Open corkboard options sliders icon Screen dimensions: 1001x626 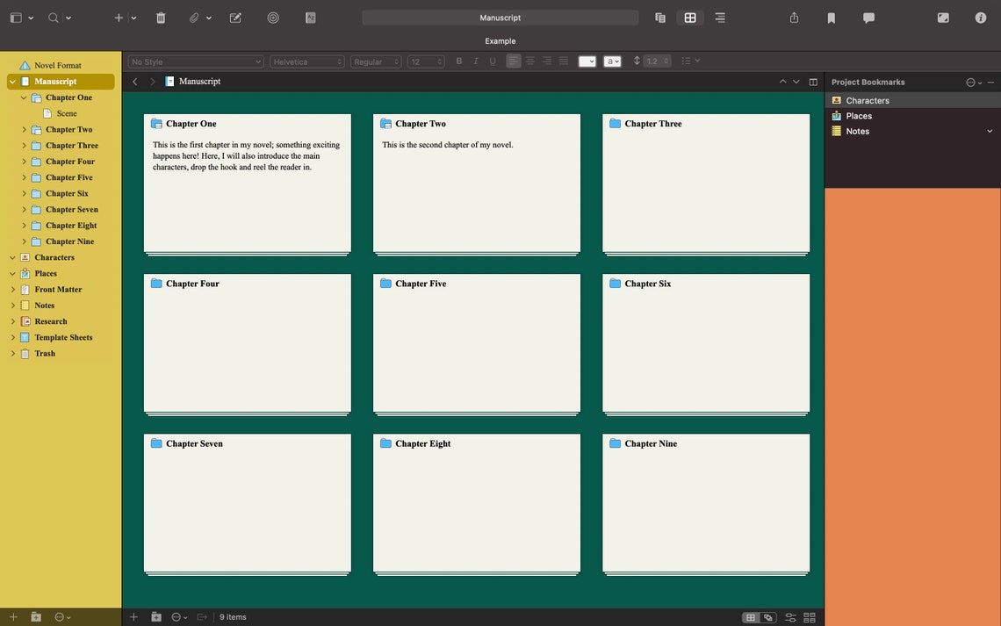[790, 618]
